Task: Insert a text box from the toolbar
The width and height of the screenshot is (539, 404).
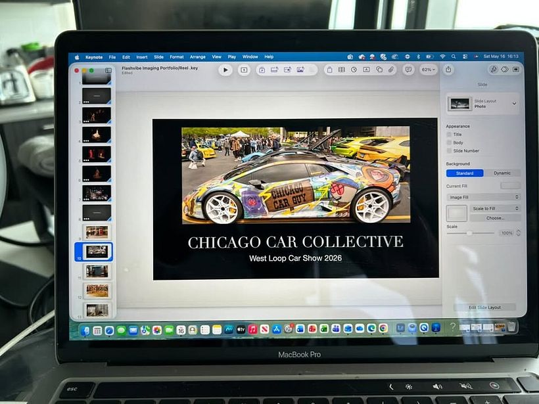Action: pos(366,70)
